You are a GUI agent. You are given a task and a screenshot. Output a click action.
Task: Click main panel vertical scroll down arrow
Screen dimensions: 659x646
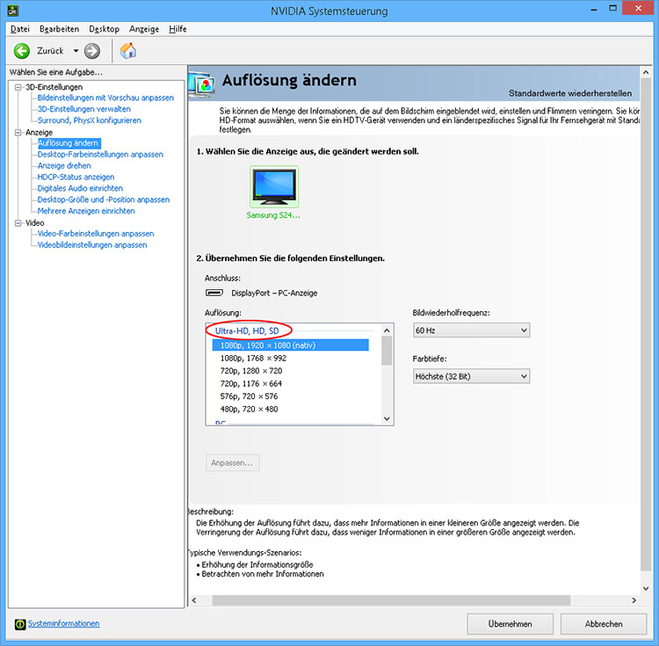(x=646, y=589)
